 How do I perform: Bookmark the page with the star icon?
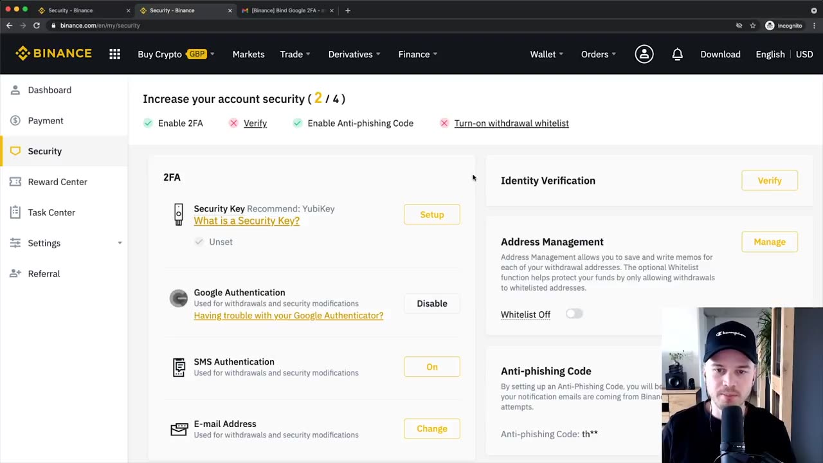pos(752,26)
